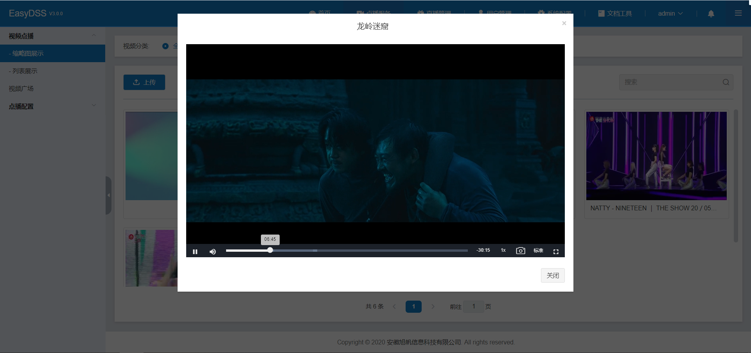Screen dimensions: 751x353
Task: Click the remaining time -30:15
Action: coord(483,250)
